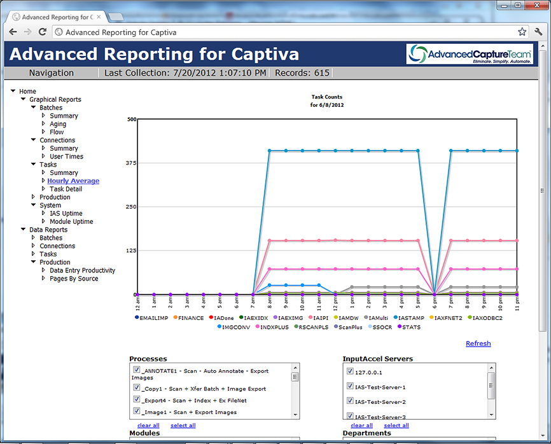
Task: Toggle the 127.0.0.1 server checkbox
Action: [349, 371]
